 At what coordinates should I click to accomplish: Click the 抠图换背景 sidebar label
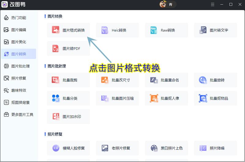[21, 102]
